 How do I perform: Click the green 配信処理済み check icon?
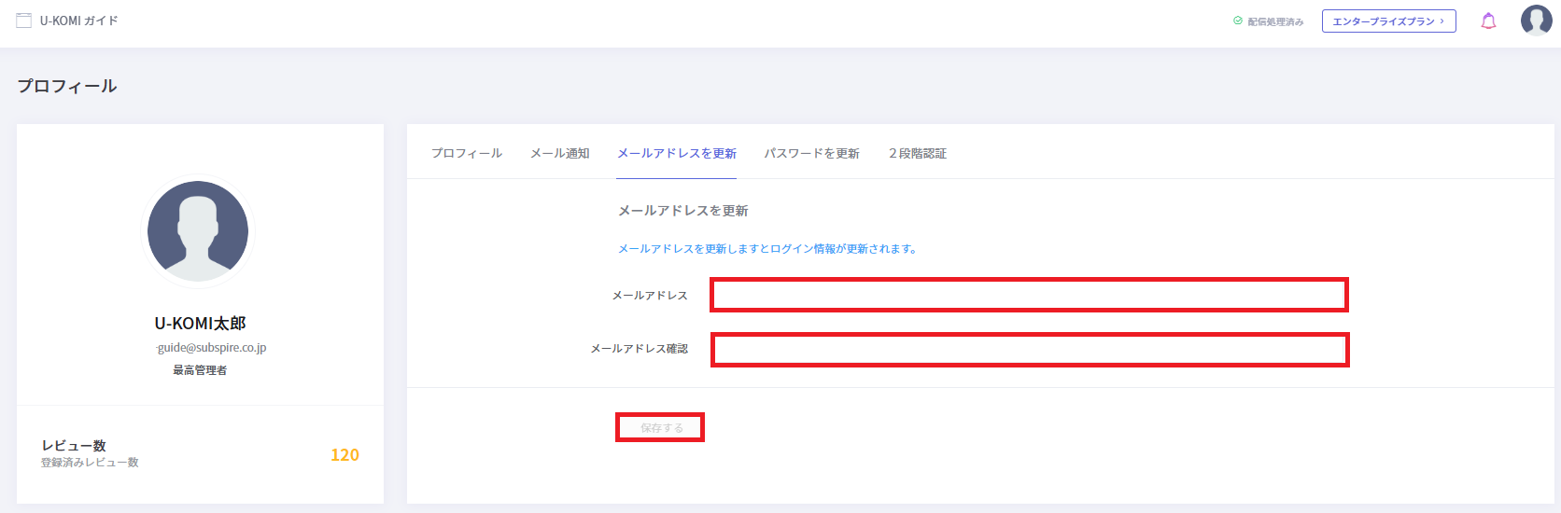(x=1238, y=21)
